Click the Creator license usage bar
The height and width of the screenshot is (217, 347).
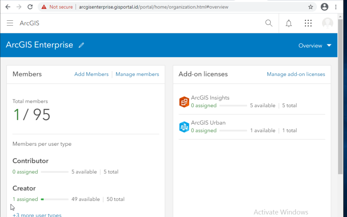55,199
